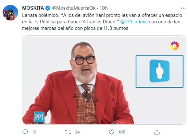Click the tweet text about Lanata polémico
The width and height of the screenshot is (188, 137).
pyautogui.click(x=102, y=22)
